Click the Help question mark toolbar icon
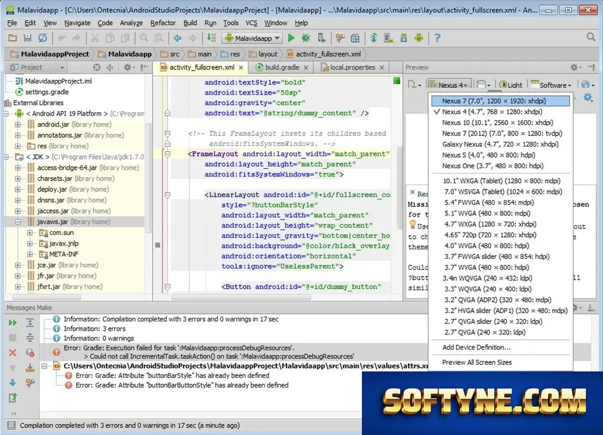The height and width of the screenshot is (435, 603). click(x=437, y=38)
